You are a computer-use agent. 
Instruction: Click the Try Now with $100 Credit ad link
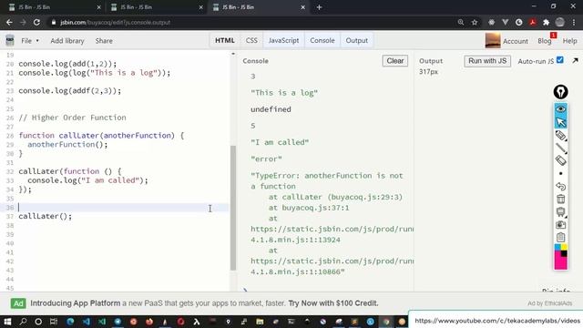(x=333, y=303)
